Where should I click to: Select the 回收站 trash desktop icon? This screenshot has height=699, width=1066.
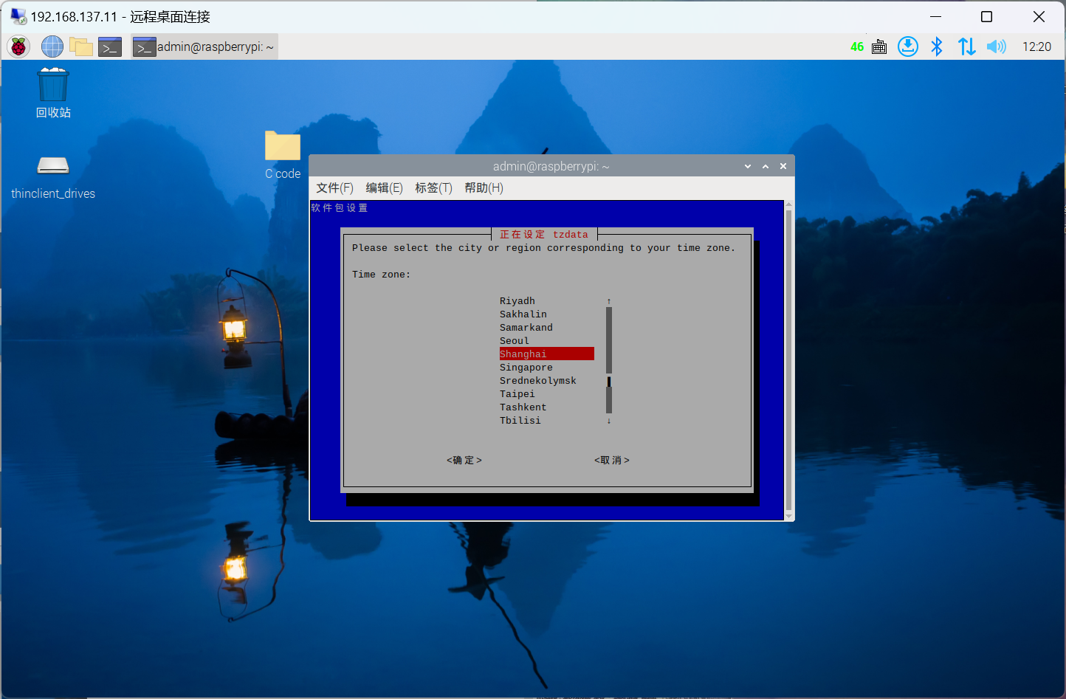pyautogui.click(x=53, y=92)
